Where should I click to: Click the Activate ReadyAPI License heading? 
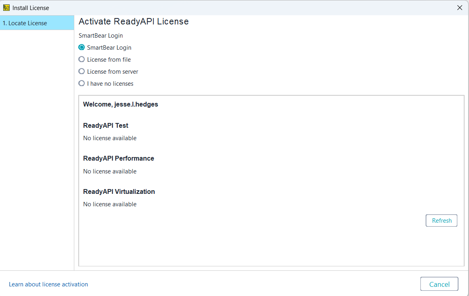(134, 21)
